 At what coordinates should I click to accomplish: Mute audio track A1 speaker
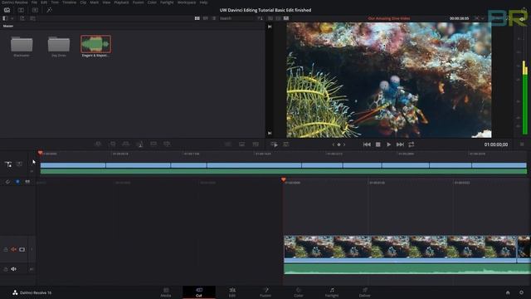tap(13, 269)
